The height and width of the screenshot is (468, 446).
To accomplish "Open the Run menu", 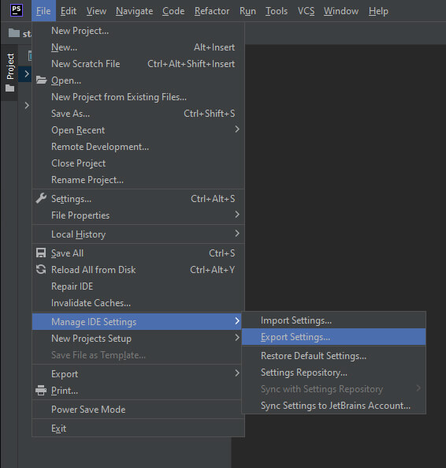I will point(247,11).
